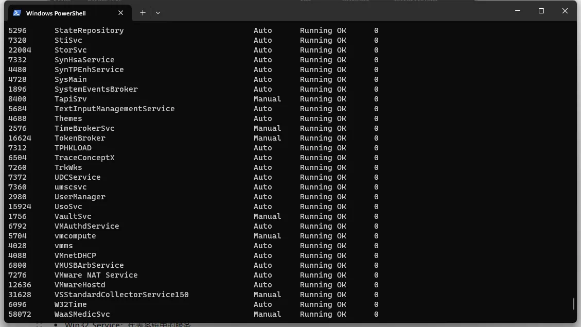Click the W32Time service name
This screenshot has width=581, height=327.
coord(71,304)
